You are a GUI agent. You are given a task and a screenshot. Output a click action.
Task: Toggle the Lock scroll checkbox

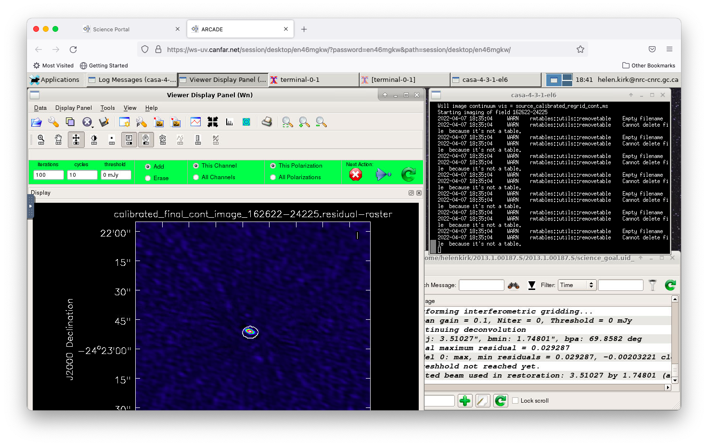pos(515,401)
